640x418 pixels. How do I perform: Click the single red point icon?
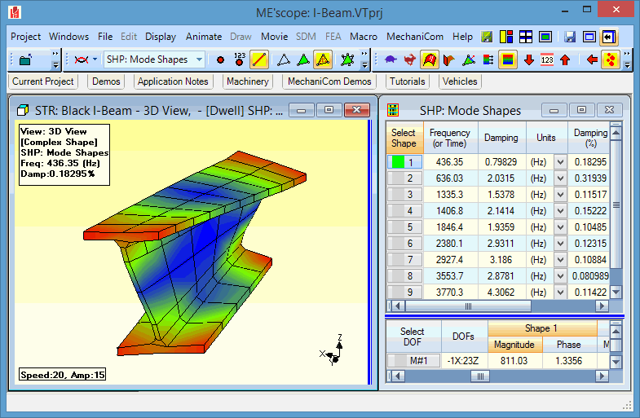tap(220, 60)
